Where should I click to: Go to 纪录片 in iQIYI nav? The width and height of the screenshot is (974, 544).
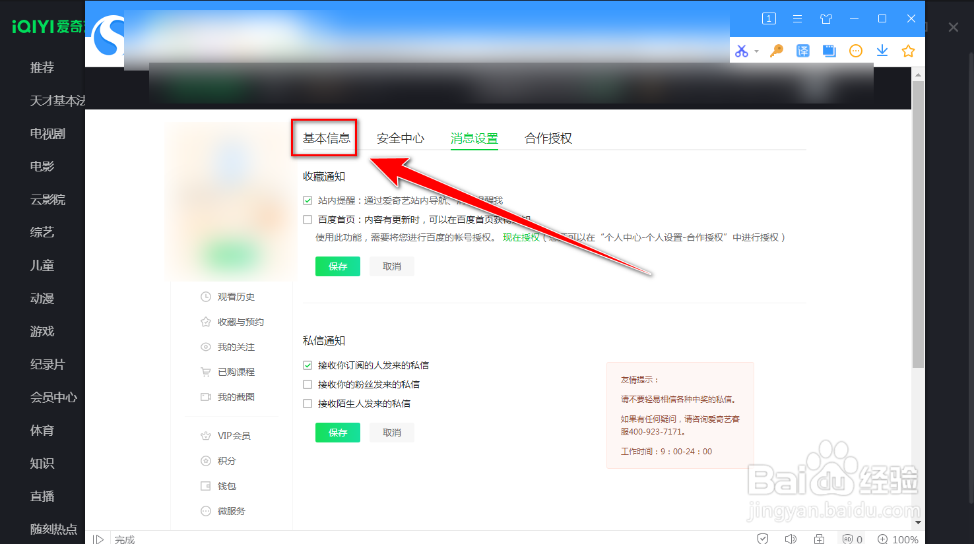[x=48, y=365]
